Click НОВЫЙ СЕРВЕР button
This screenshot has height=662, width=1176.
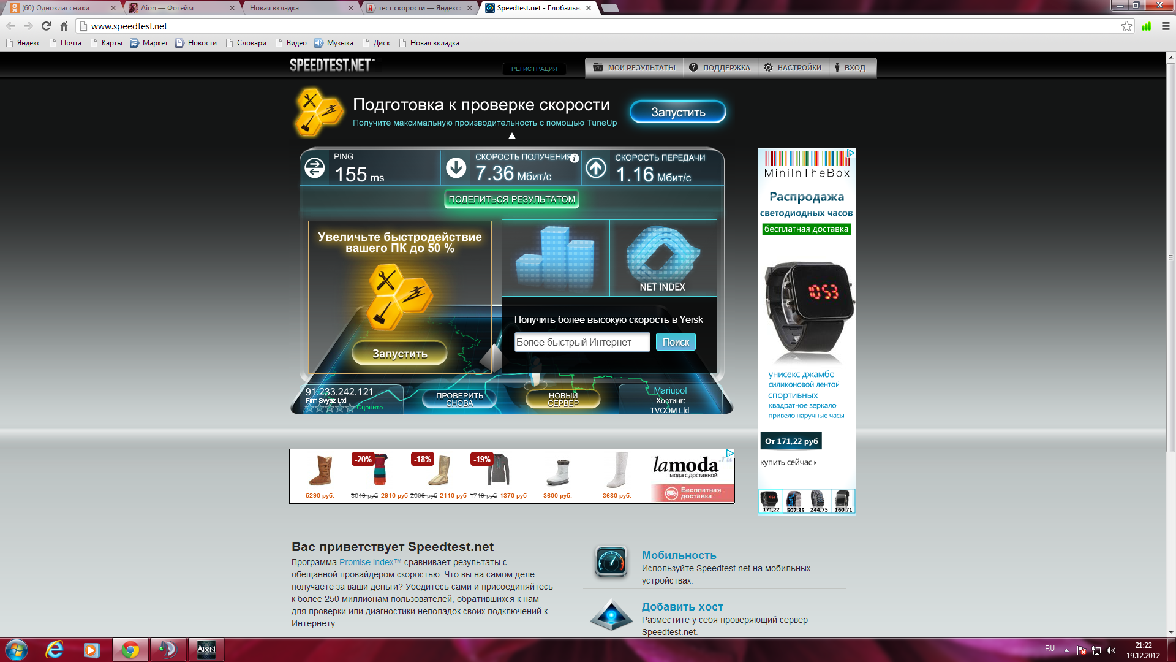coord(563,399)
